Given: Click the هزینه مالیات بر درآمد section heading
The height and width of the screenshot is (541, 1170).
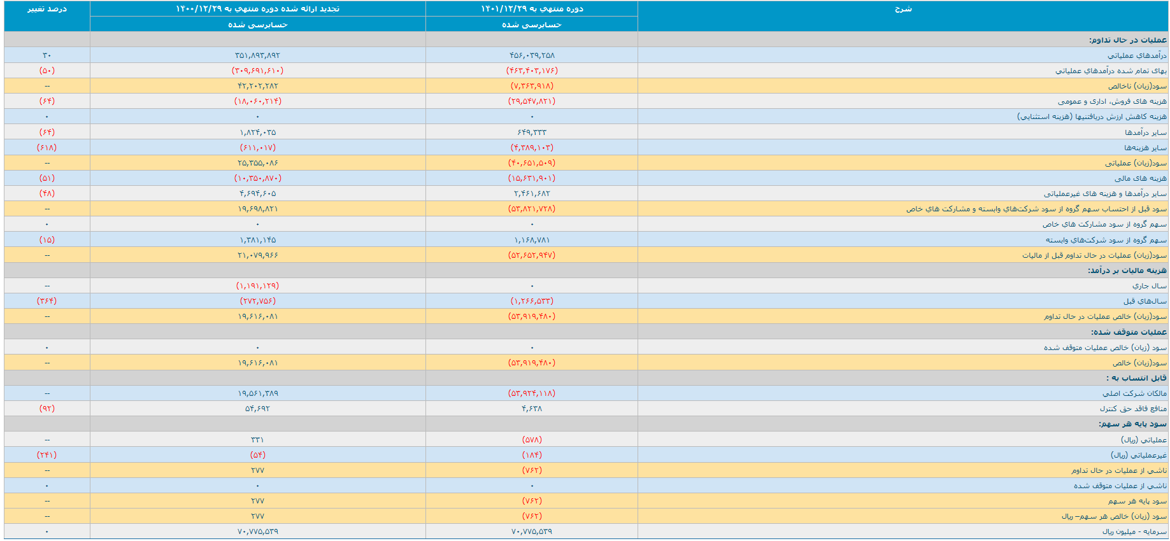Looking at the screenshot, I should tap(1127, 270).
